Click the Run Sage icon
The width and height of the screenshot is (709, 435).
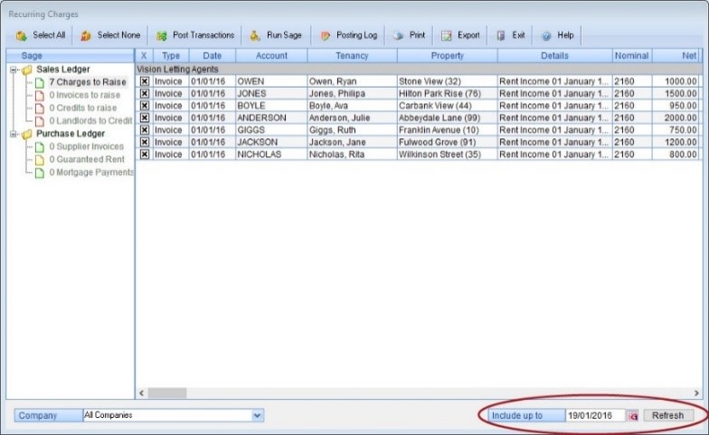click(x=255, y=36)
